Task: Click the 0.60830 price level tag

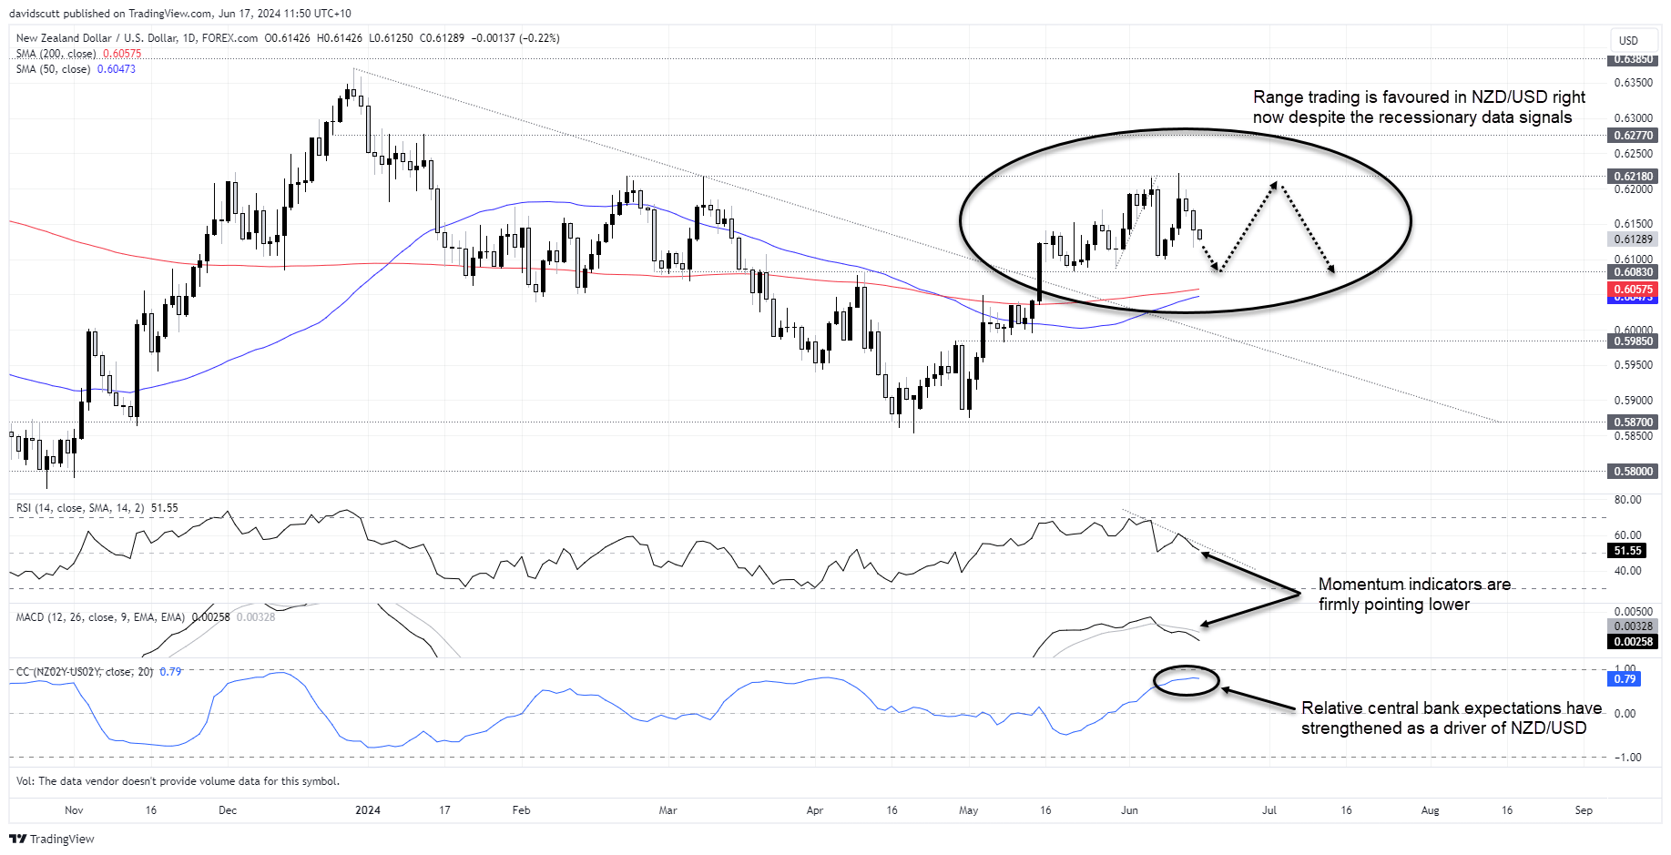Action: [1633, 272]
